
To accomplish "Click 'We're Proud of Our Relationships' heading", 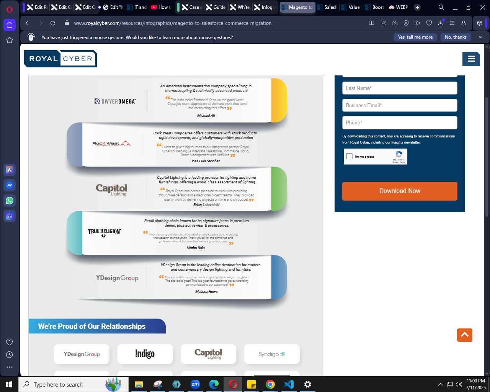I will (92, 326).
